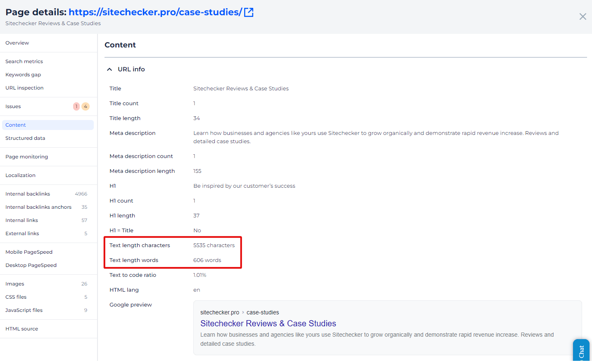Click the sitechecker.pro/case-studies URL link
The image size is (592, 361).
(155, 12)
